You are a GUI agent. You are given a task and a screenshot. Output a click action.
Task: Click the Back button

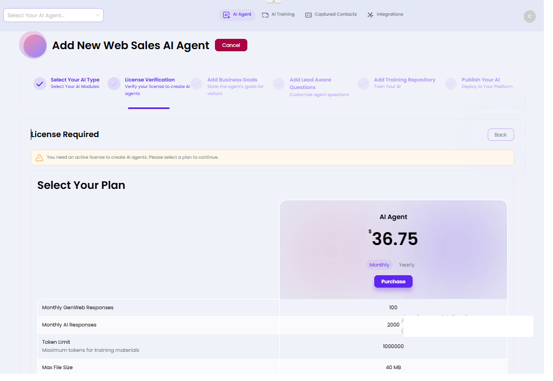(x=500, y=134)
